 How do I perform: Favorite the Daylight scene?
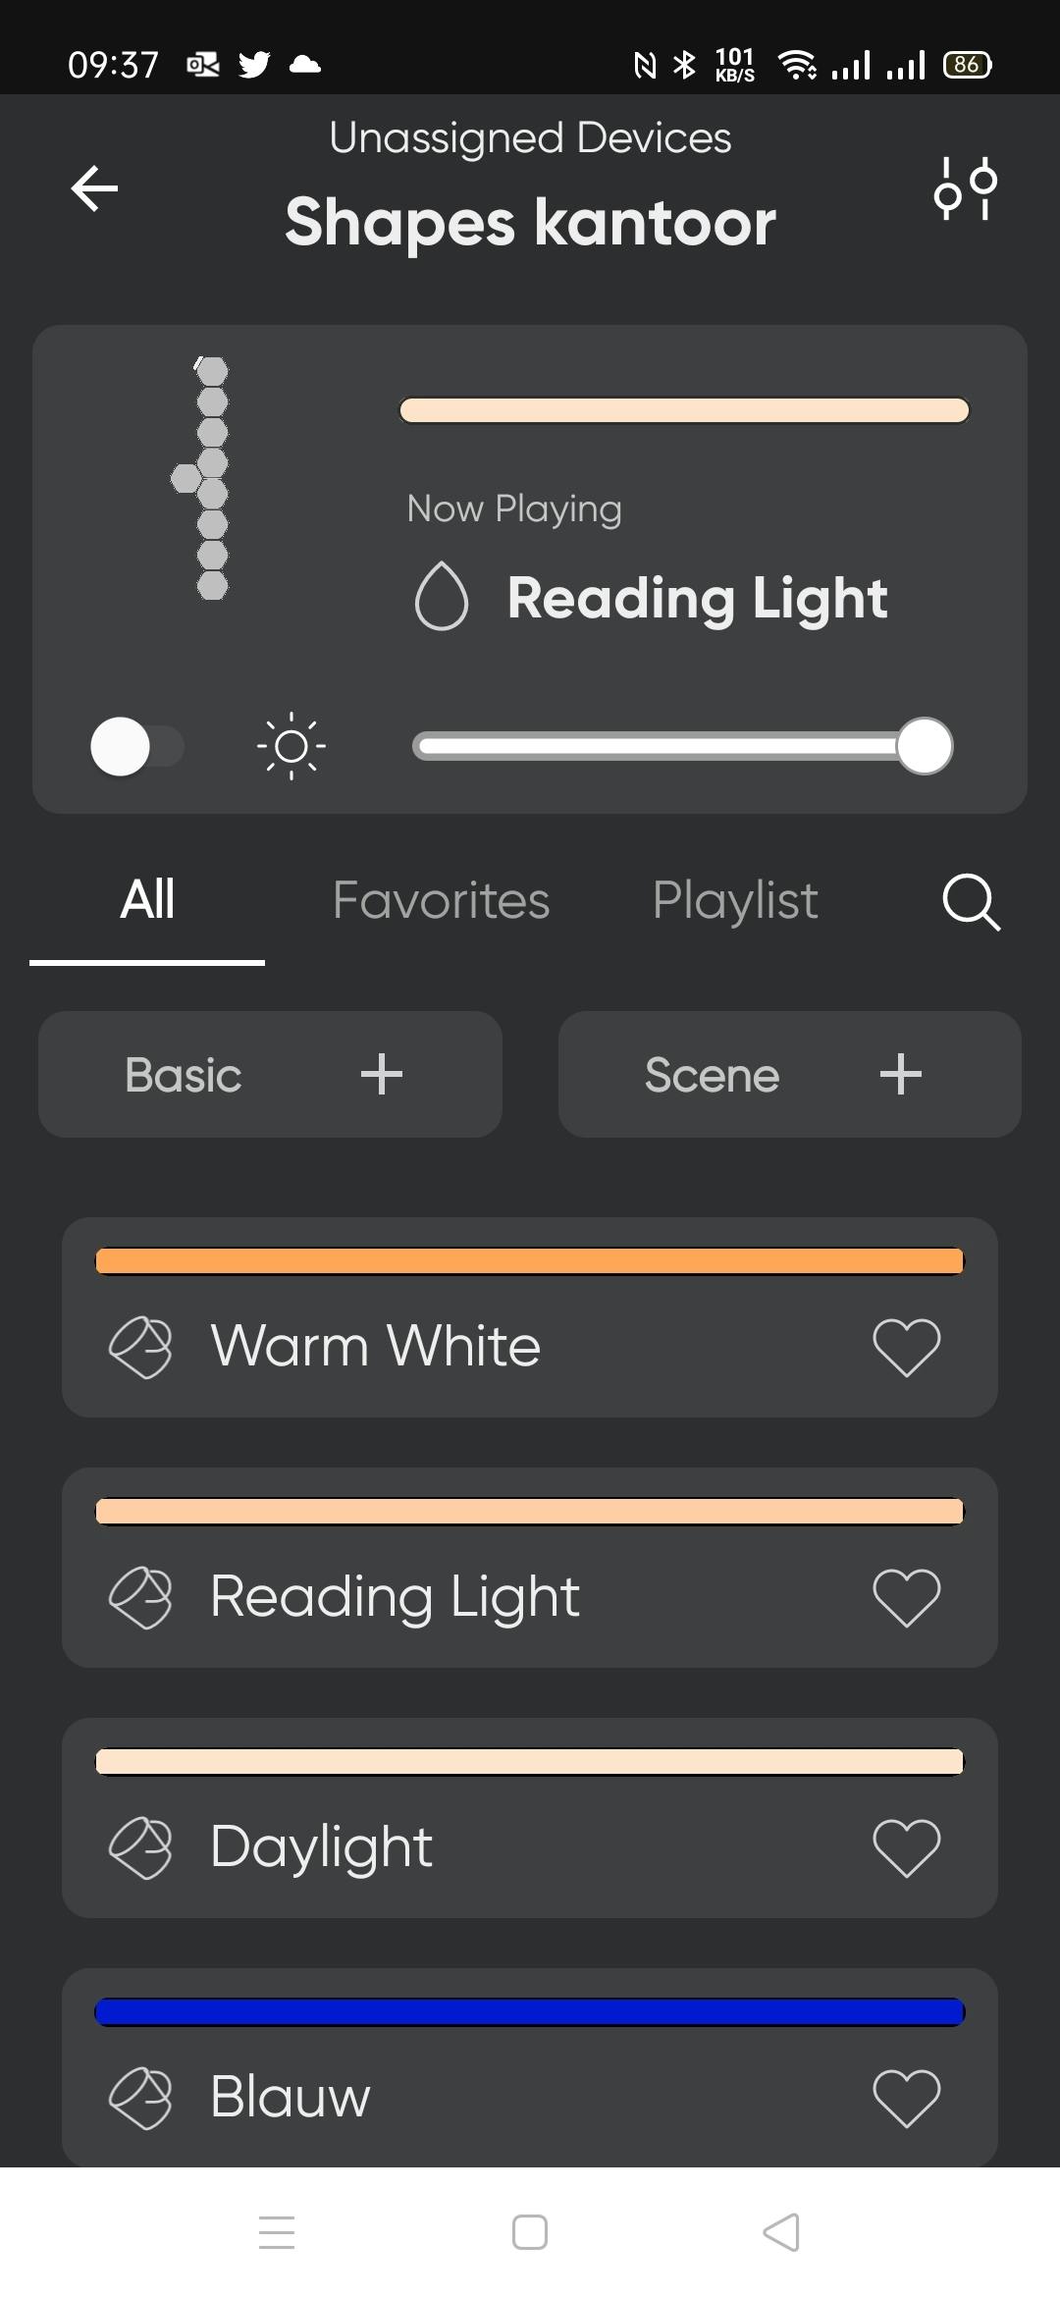(906, 1847)
